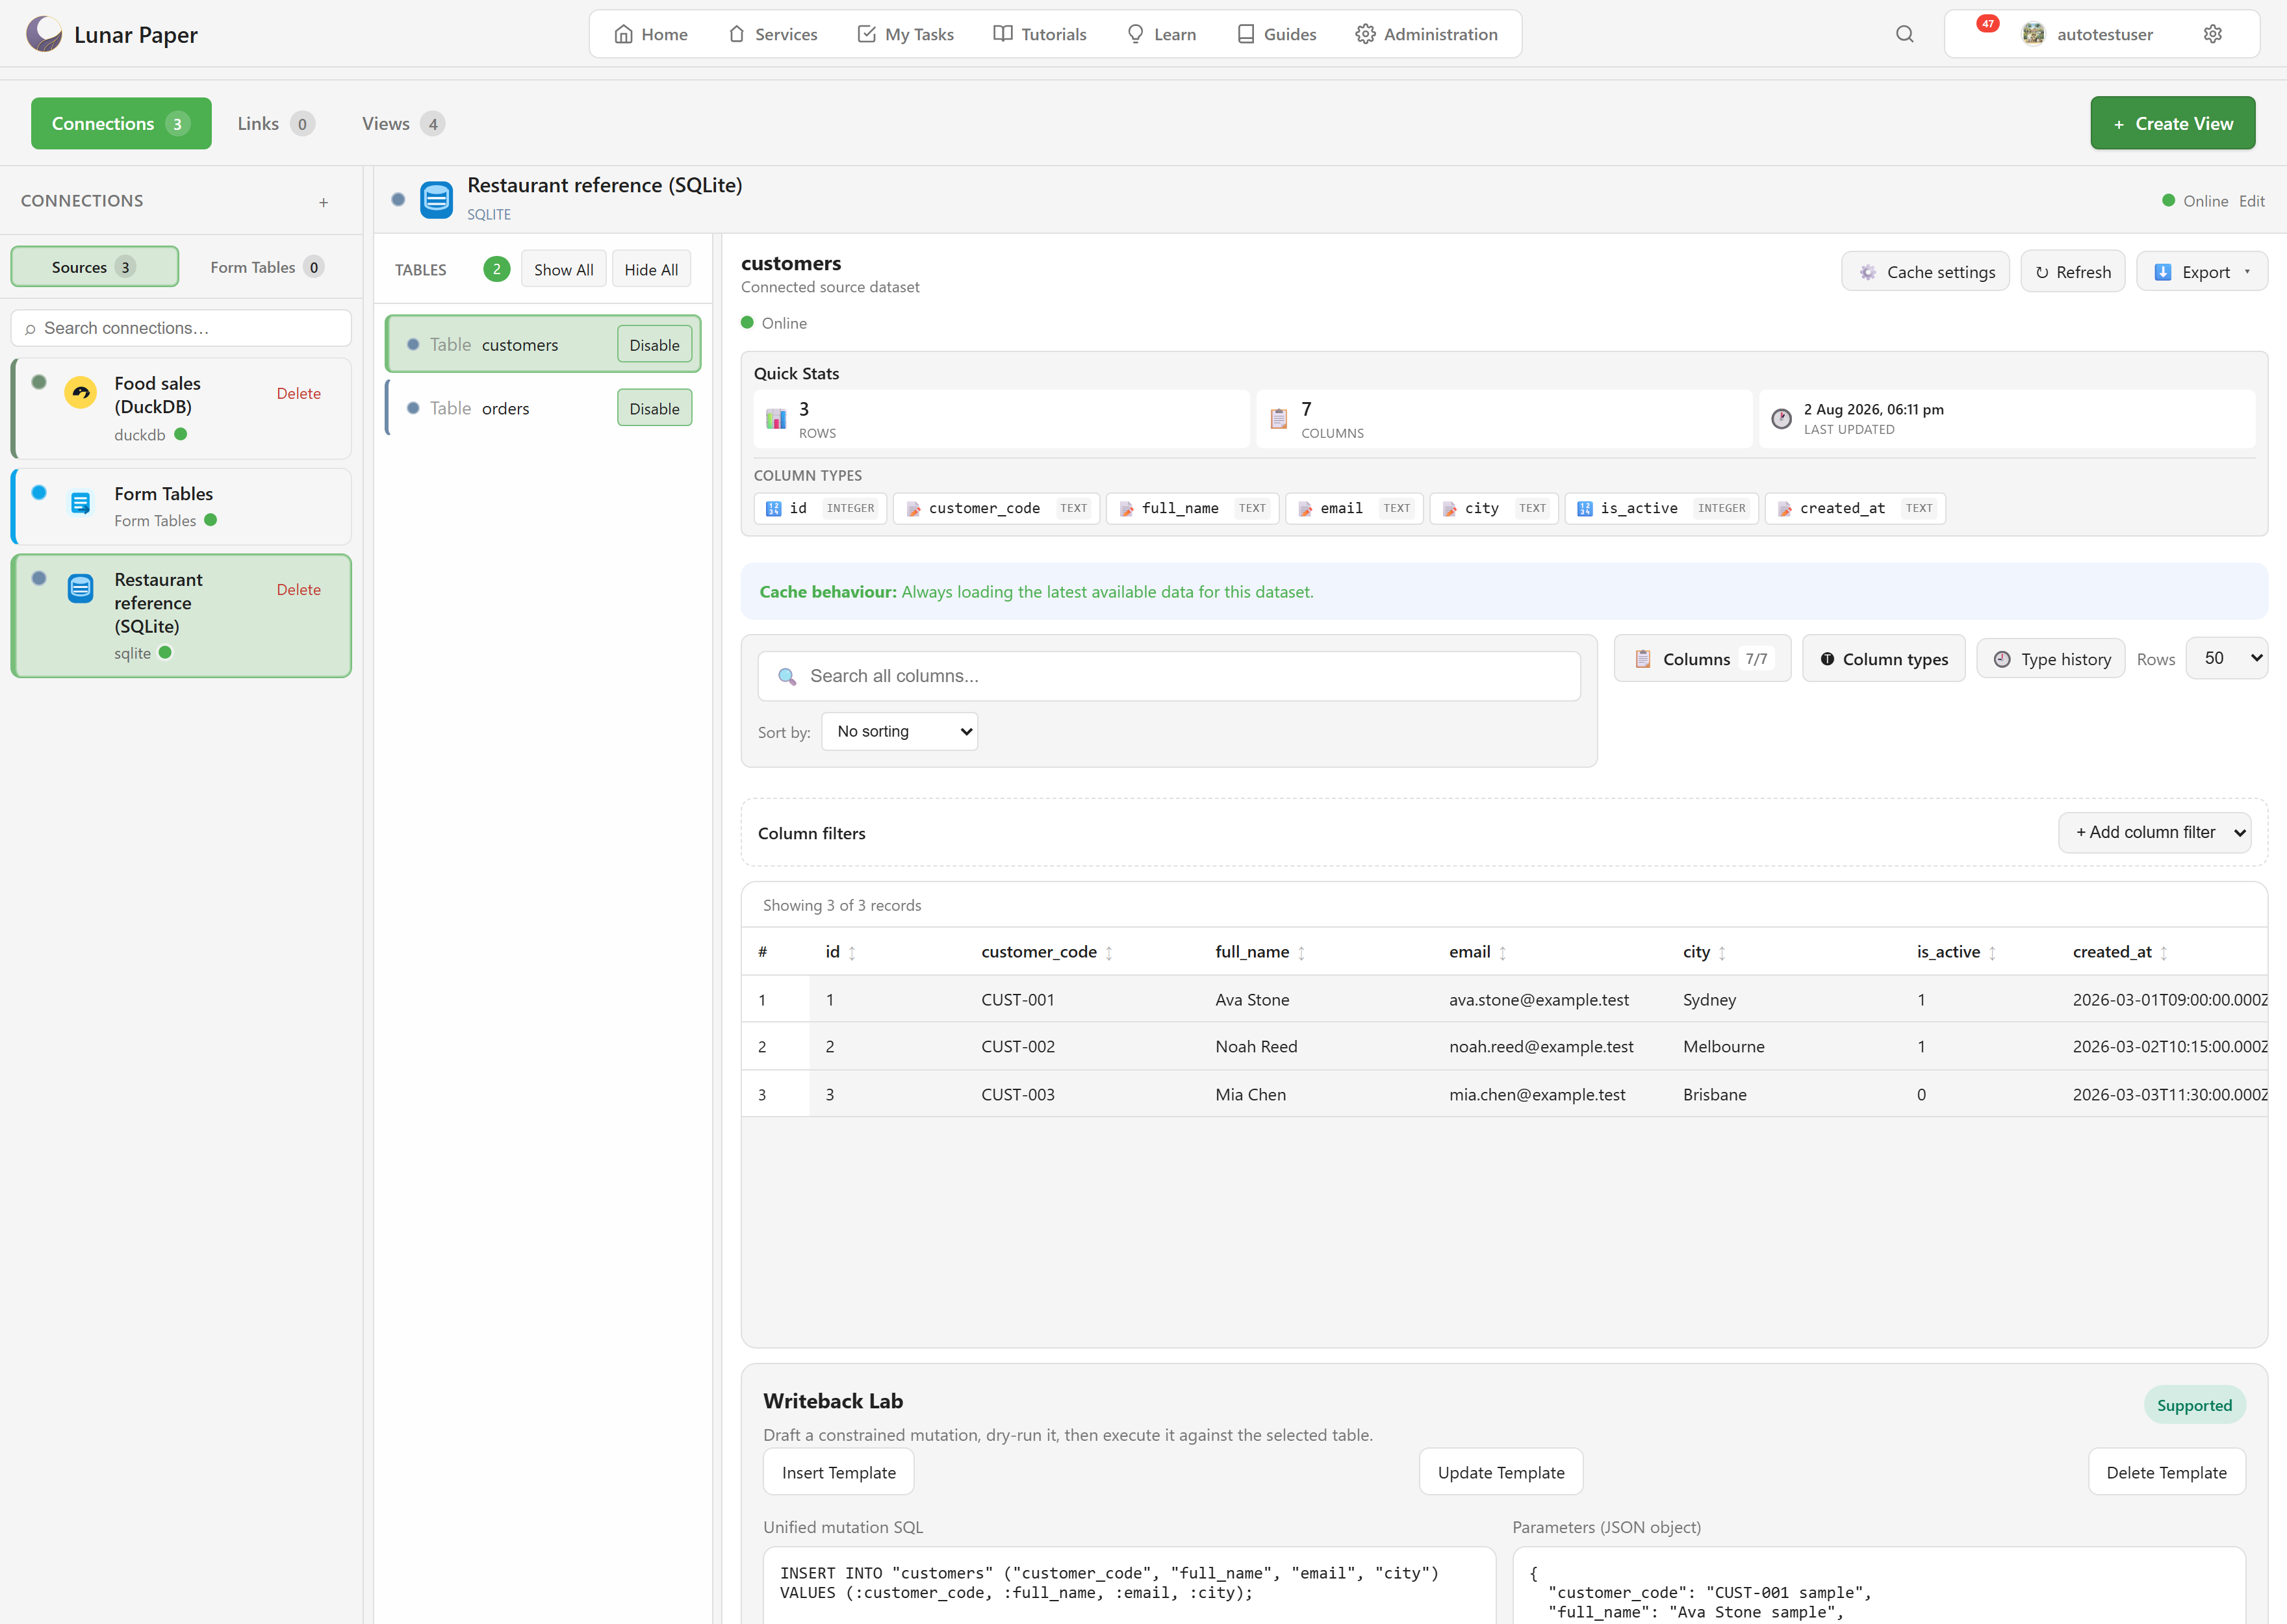This screenshot has width=2287, height=1624.
Task: Sort by customer_code column arrows
Action: (1109, 953)
